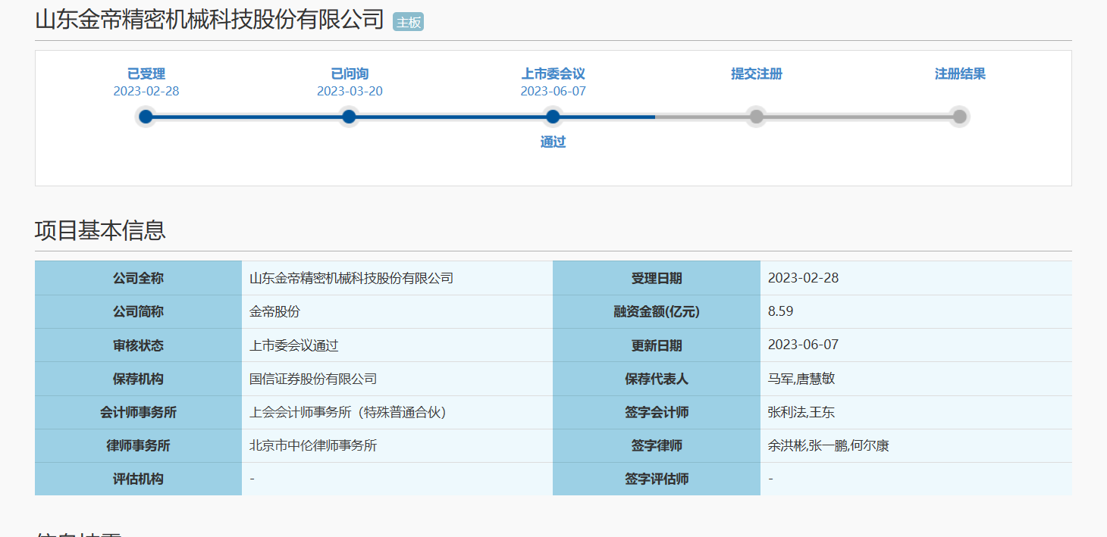The height and width of the screenshot is (537, 1107).
Task: Click the 签字评估师 header cell
Action: click(x=657, y=479)
